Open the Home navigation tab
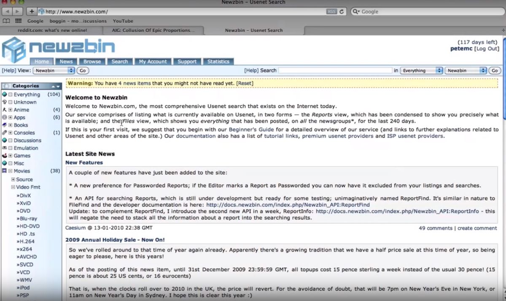Screen dimensions: 506x301 pos(42,61)
